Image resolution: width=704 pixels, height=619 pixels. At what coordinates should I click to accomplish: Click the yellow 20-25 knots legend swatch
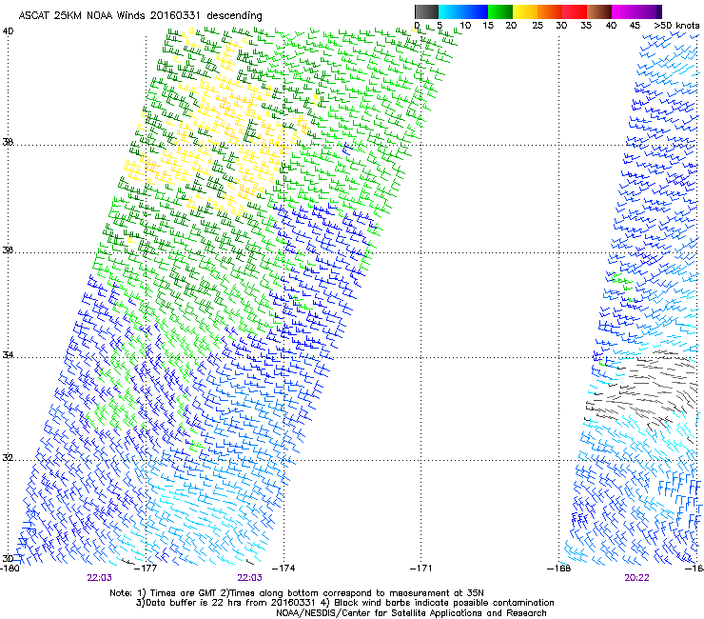coord(525,11)
